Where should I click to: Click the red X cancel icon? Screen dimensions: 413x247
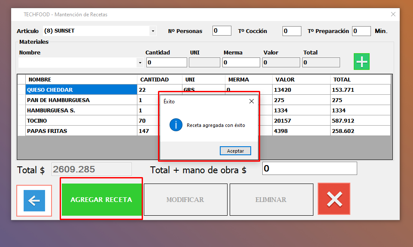tap(334, 199)
